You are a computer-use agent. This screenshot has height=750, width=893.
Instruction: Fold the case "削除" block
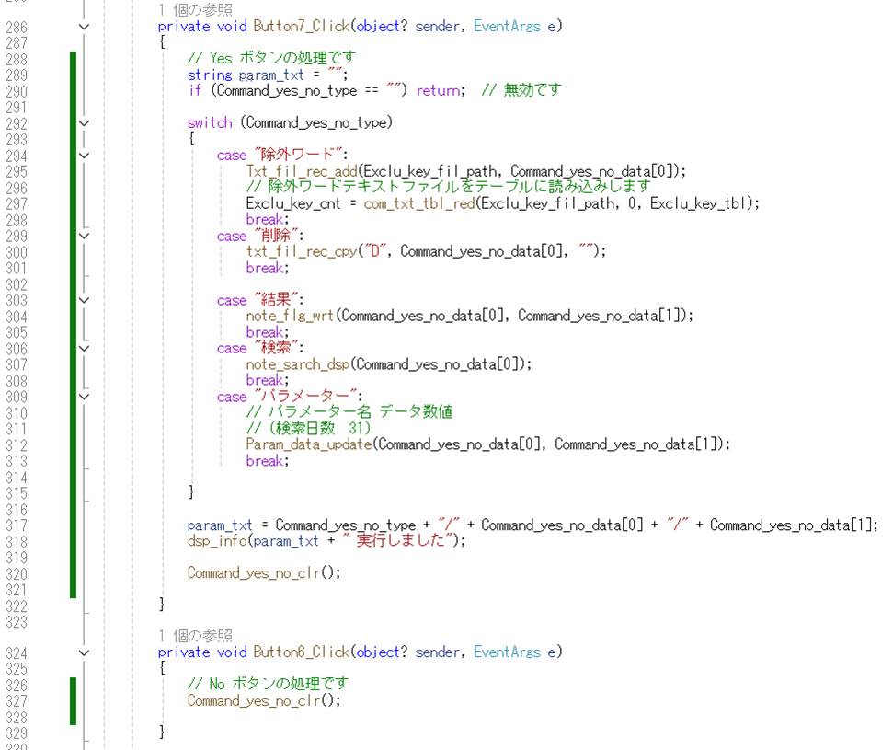pos(85,236)
